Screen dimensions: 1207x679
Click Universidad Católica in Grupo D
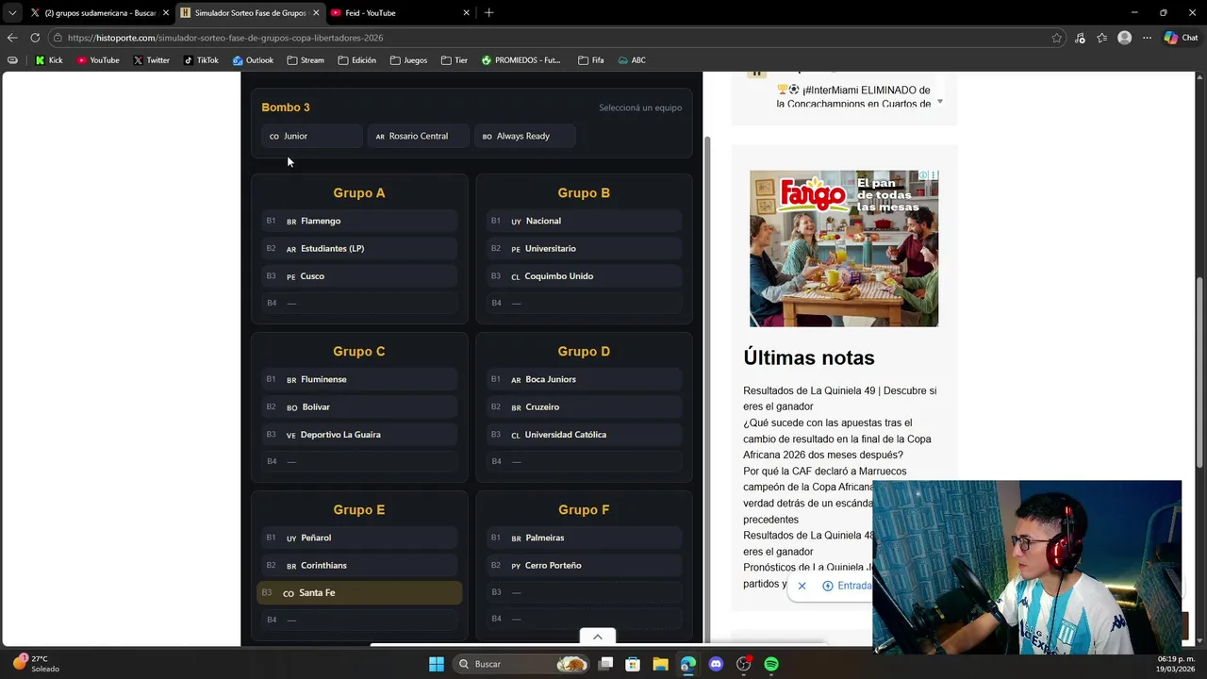click(584, 435)
